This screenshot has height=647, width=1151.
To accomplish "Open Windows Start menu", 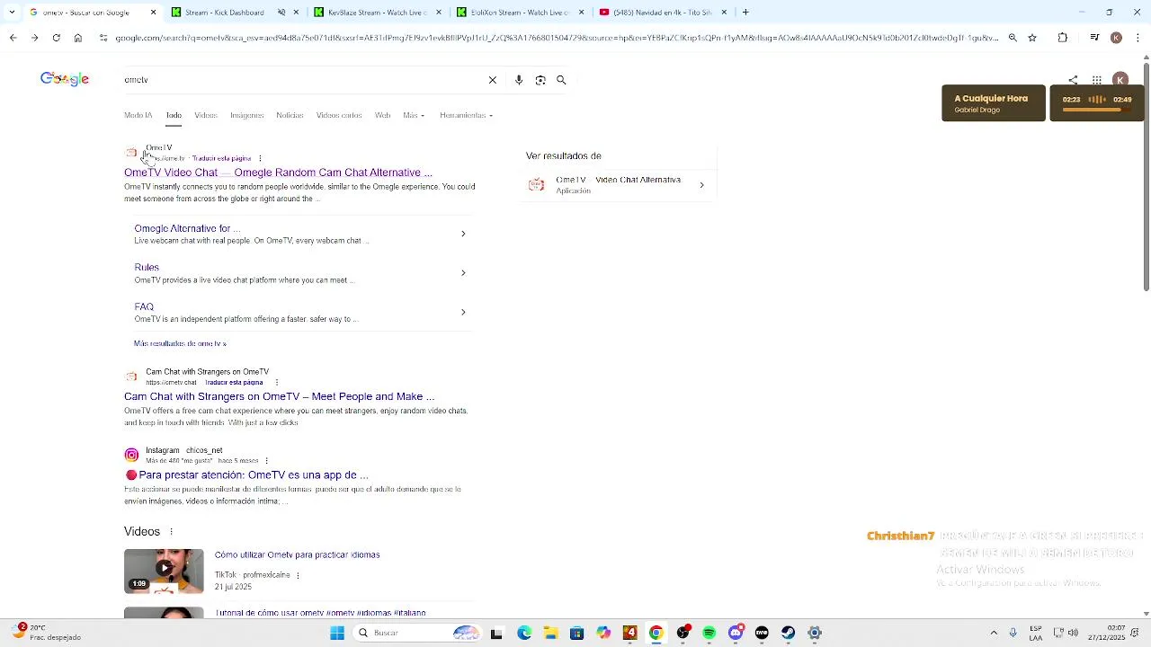I will [337, 633].
